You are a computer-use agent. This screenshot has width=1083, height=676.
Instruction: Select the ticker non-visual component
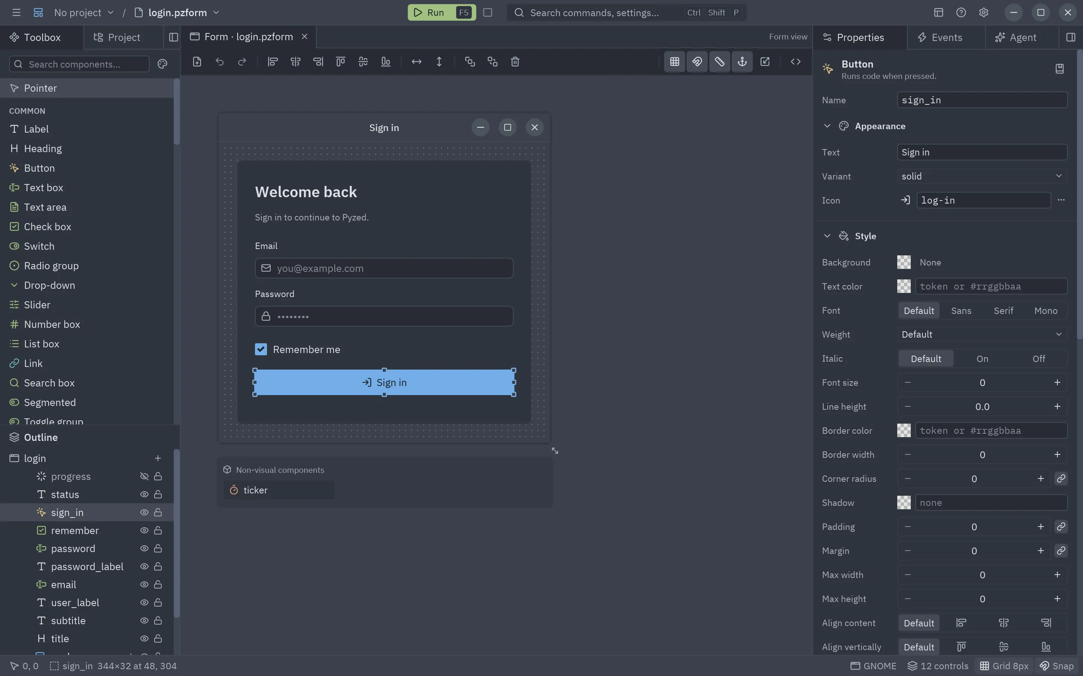pos(278,490)
